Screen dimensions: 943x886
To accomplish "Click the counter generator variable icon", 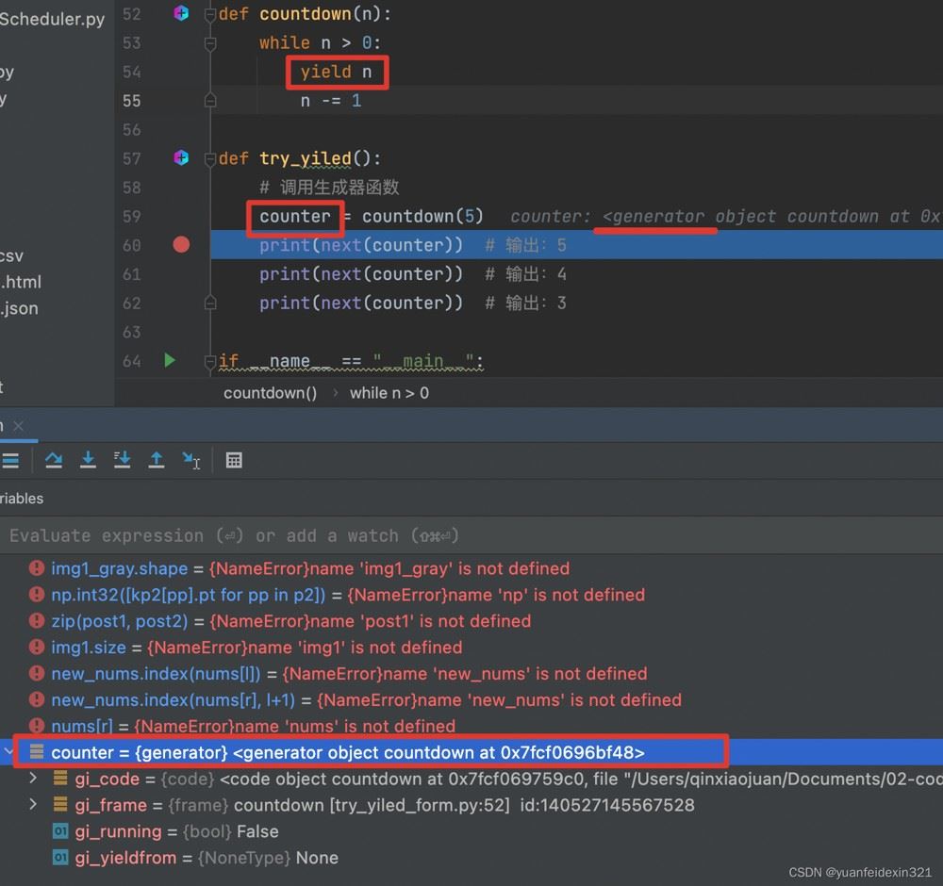I will (37, 751).
